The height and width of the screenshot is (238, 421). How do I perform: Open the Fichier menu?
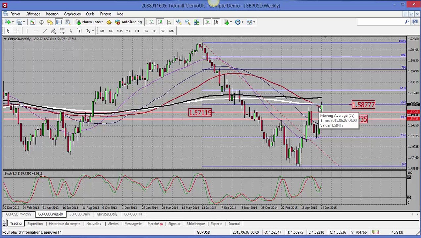coord(15,14)
